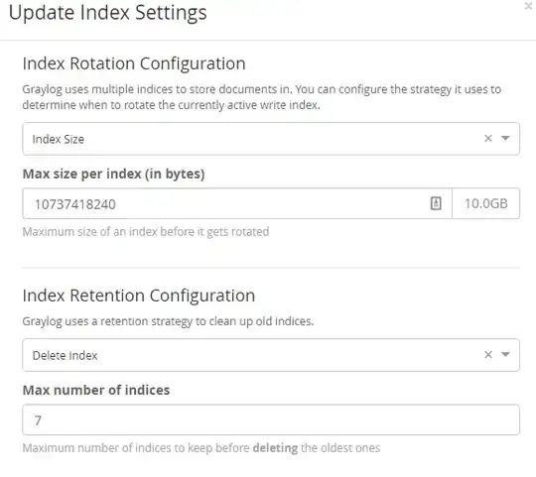Focus the Max number of indices input field
The width and height of the screenshot is (536, 477).
pos(271,419)
